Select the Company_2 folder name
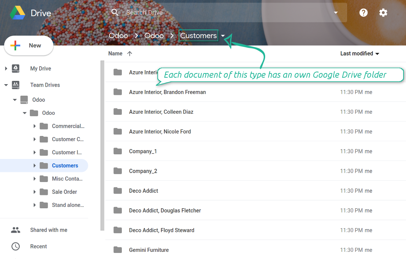406x259 pixels. [143, 171]
